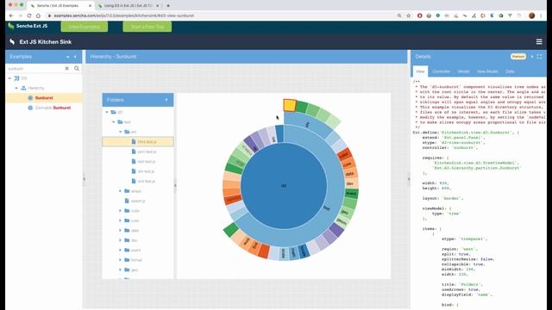Click the zoom magnifier in the address bar
Screen dimensions: 552x310
(x=399, y=15)
